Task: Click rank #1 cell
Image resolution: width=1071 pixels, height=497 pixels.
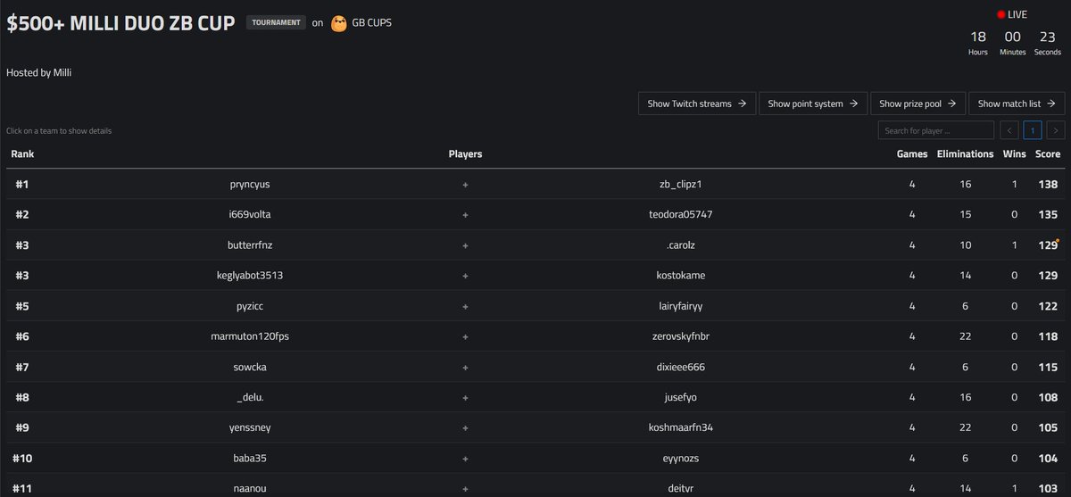Action: [22, 184]
